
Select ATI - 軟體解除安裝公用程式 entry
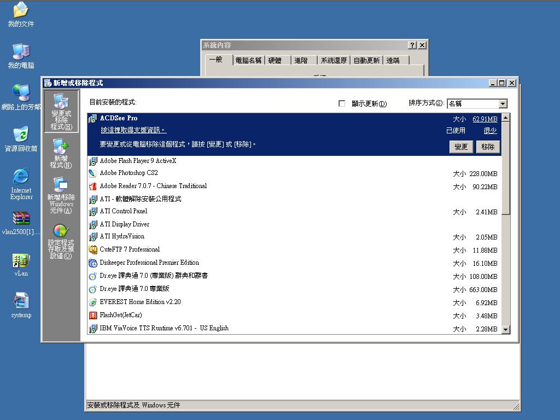point(141,199)
